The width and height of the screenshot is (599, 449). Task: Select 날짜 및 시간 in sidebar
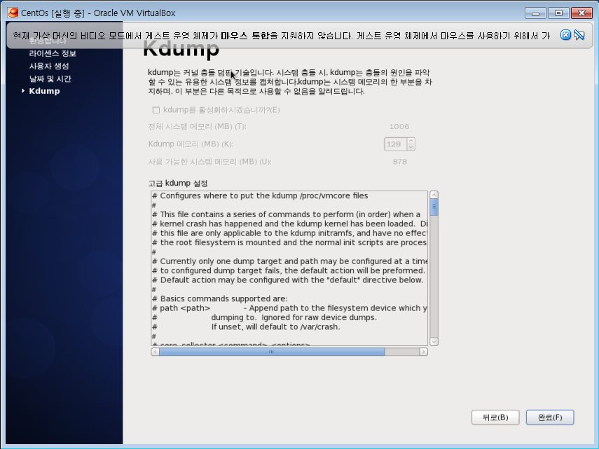point(50,78)
